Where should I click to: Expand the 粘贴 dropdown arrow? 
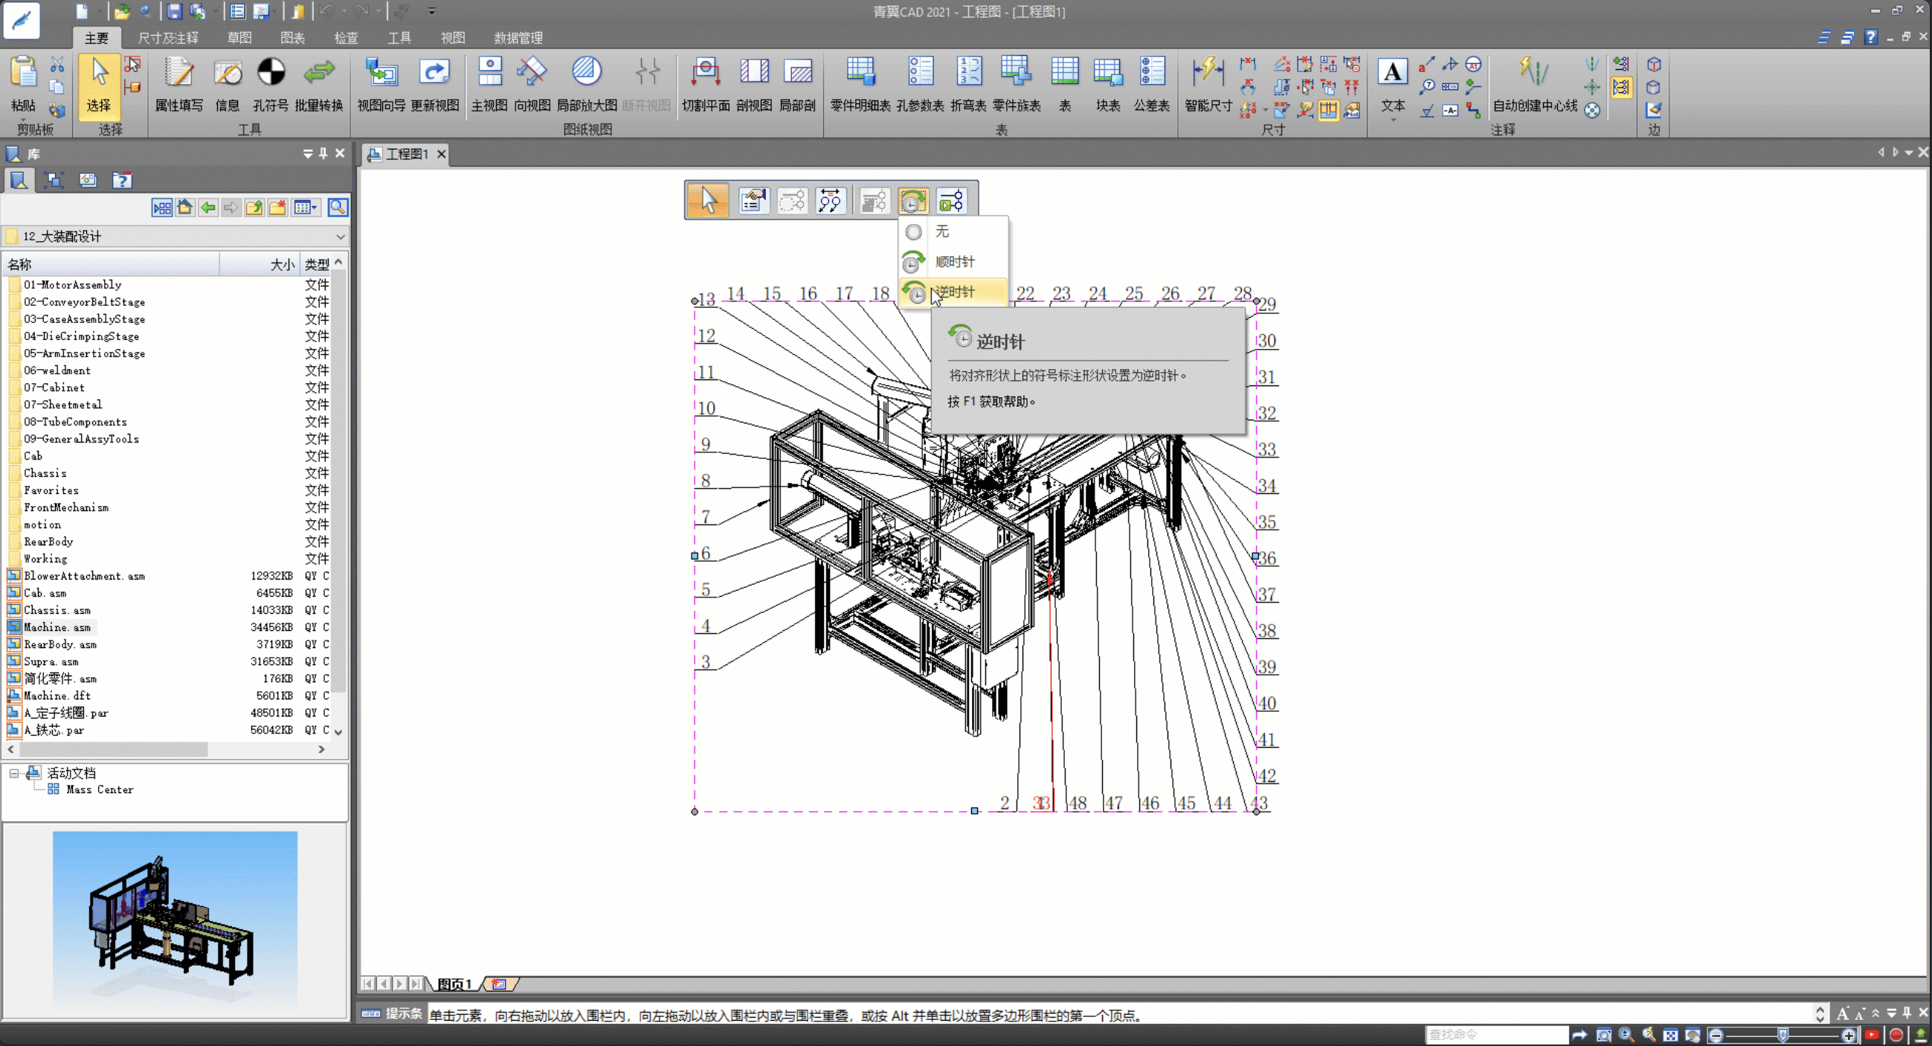[23, 120]
